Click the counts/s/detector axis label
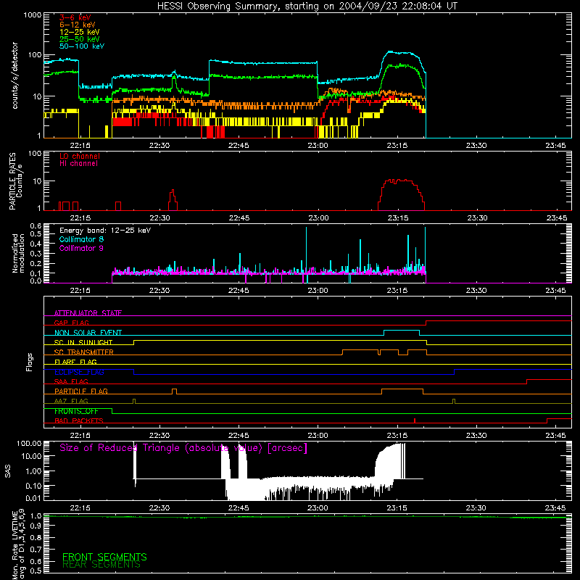The width and height of the screenshot is (580, 580). pyautogui.click(x=14, y=75)
